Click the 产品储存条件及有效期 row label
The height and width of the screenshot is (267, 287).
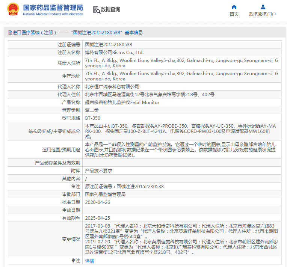[57, 163]
